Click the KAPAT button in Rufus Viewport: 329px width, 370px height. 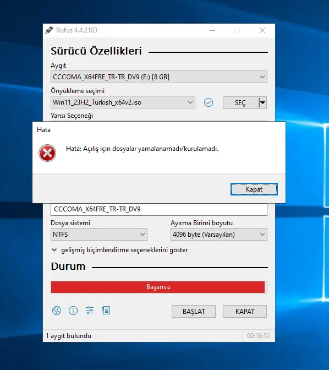click(x=245, y=311)
